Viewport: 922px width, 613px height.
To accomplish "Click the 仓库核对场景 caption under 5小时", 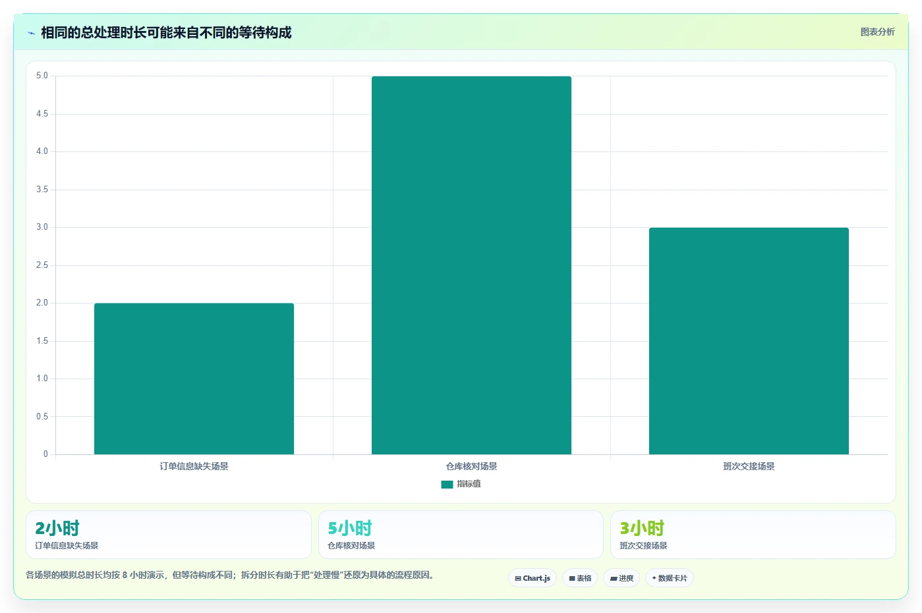I will tap(351, 546).
